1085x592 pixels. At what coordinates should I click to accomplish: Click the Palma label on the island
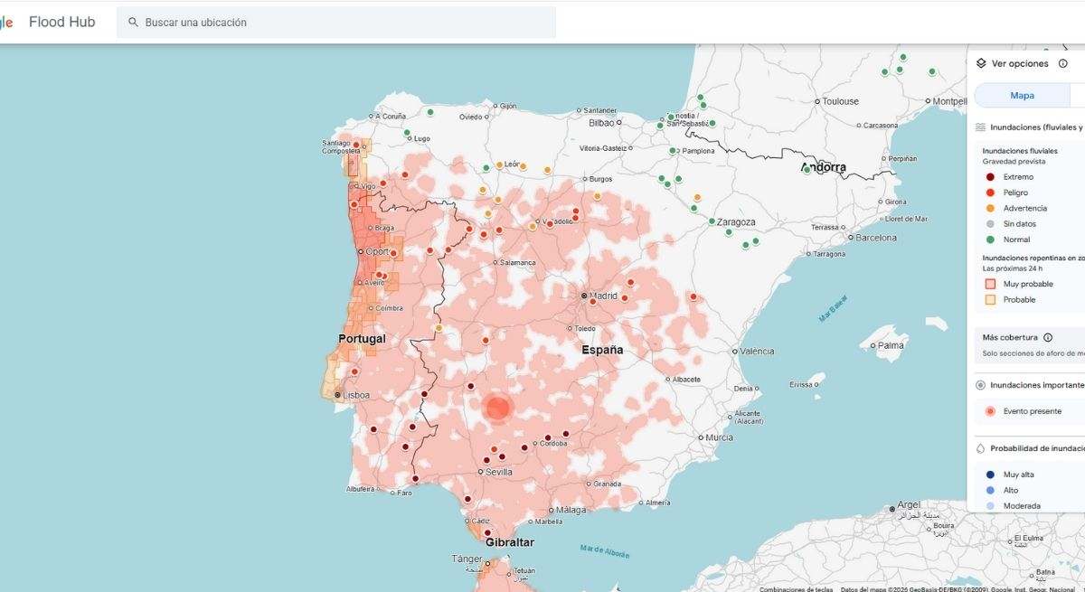(891, 345)
